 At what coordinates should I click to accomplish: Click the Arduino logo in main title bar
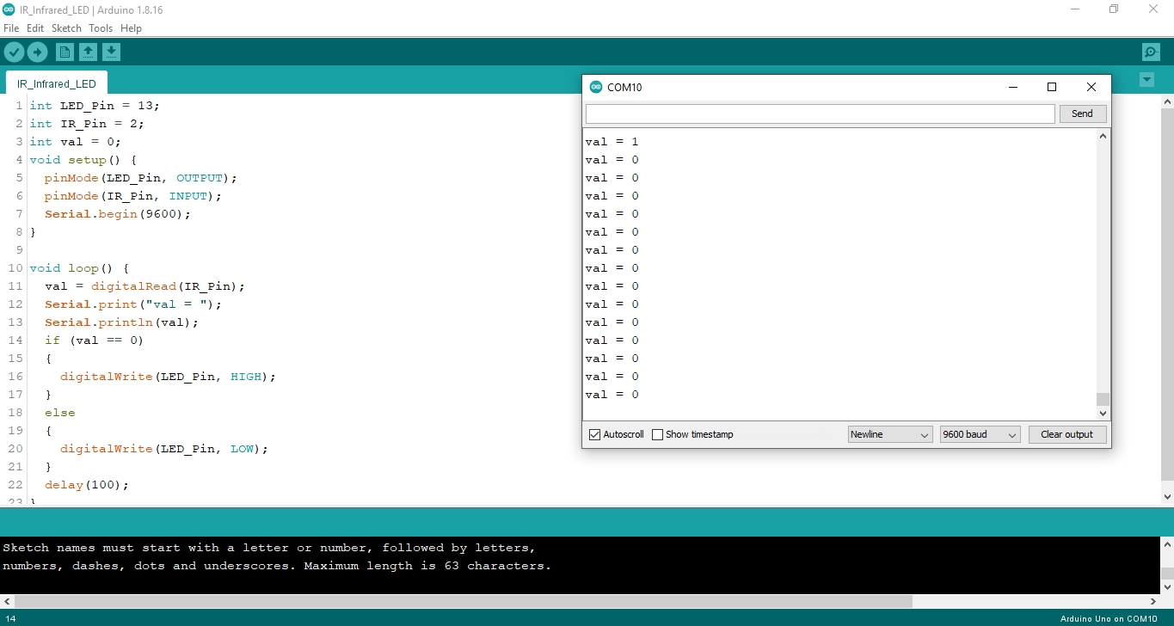(x=9, y=9)
